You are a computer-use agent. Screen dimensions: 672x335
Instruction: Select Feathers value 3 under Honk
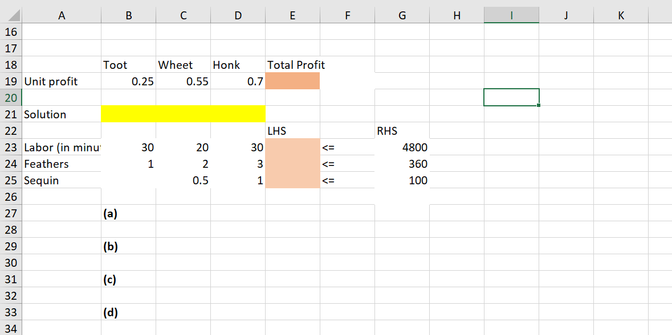pos(238,163)
